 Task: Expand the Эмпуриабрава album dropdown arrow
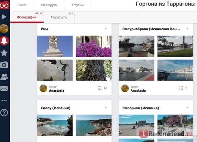pos(188,29)
